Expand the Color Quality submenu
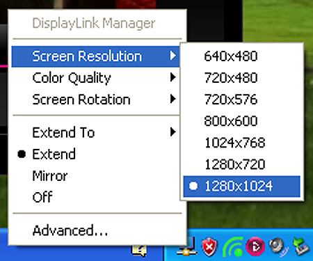Screen dimensions: 313x261 [x=95, y=78]
